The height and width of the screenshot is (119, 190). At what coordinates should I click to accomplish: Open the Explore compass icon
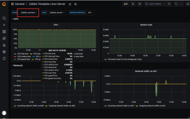pos(4,38)
